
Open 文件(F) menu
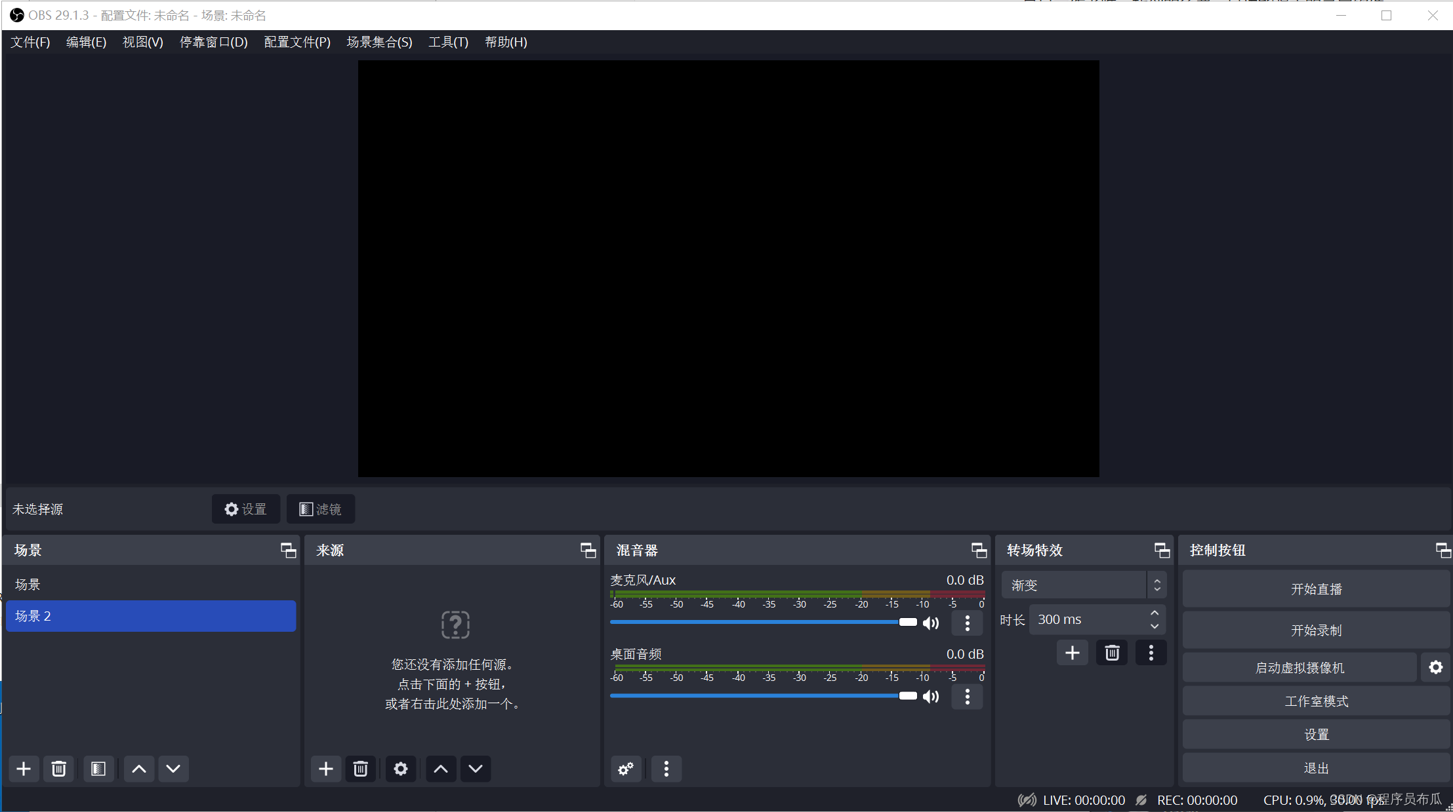pos(30,42)
